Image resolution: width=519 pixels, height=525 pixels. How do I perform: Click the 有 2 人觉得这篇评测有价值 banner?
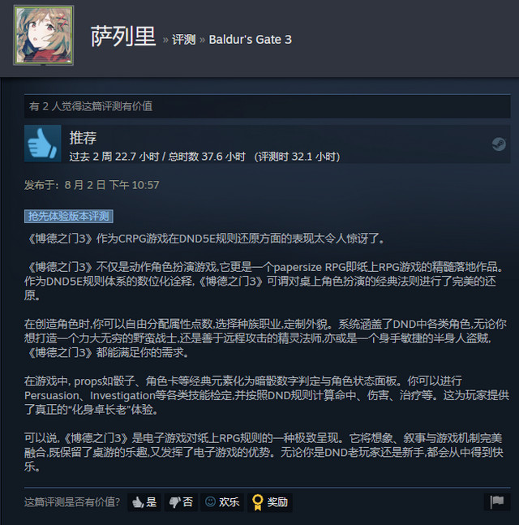tap(267, 106)
